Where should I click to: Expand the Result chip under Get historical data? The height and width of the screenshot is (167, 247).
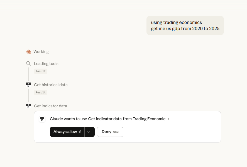[x=40, y=92]
